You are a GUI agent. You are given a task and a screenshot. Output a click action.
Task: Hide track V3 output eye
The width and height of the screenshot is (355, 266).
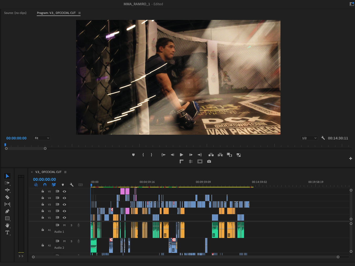[x=64, y=204]
